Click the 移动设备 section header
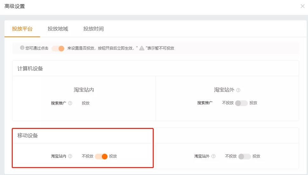308x175 pixels. tap(27, 135)
